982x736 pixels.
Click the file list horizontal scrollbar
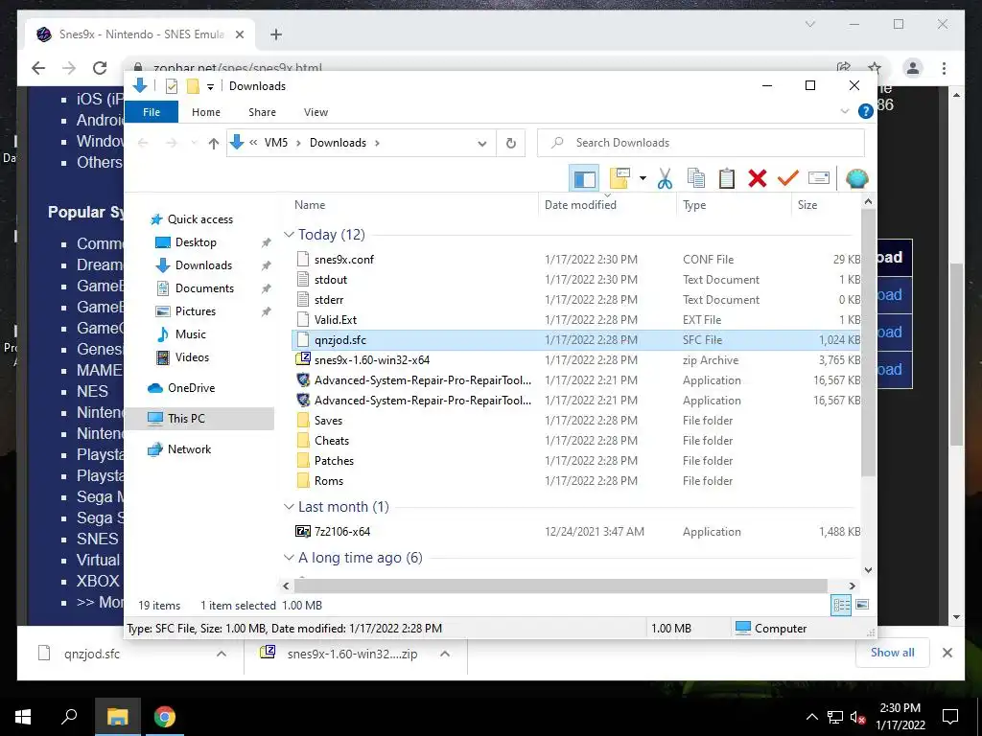click(560, 586)
